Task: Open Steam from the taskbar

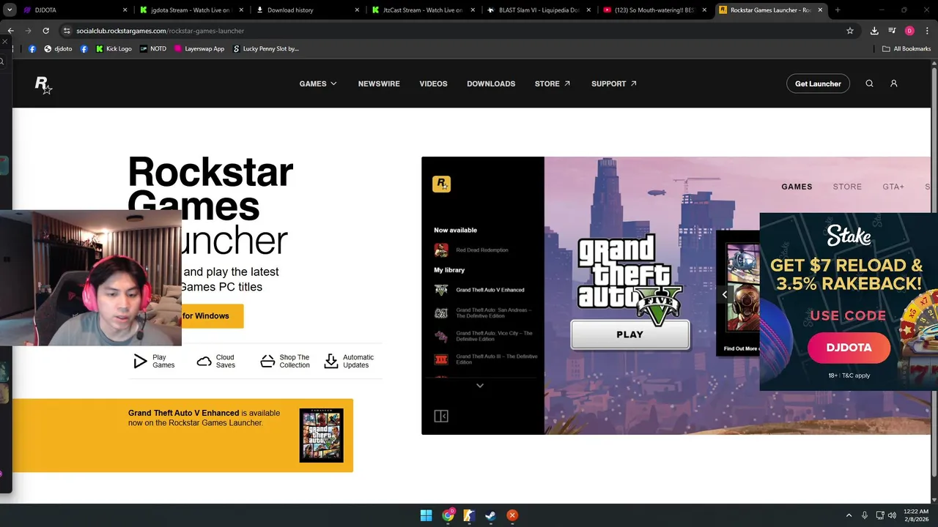Action: click(x=490, y=515)
